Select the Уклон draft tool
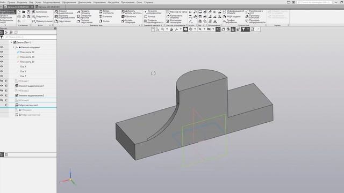 [x=104, y=21]
